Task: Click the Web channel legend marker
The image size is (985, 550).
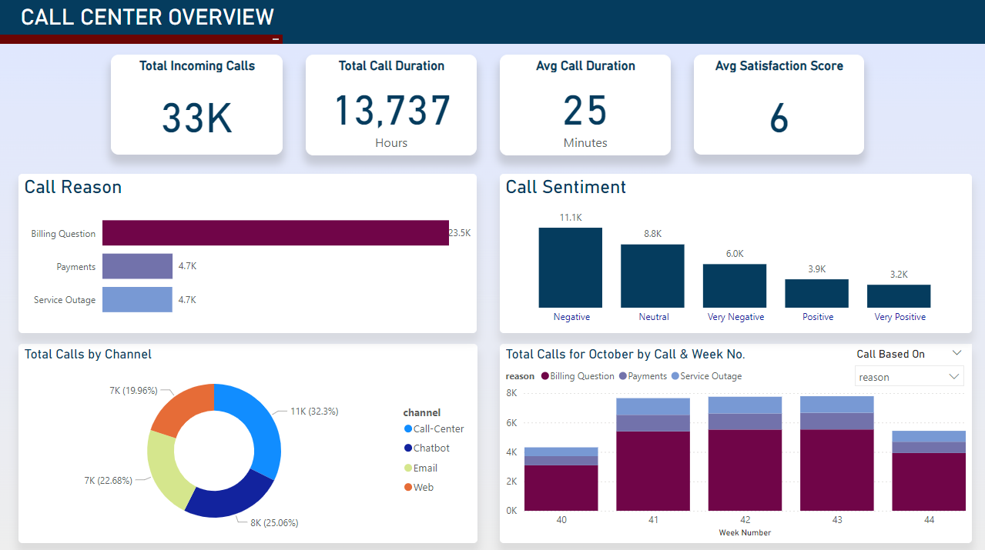Action: (407, 487)
